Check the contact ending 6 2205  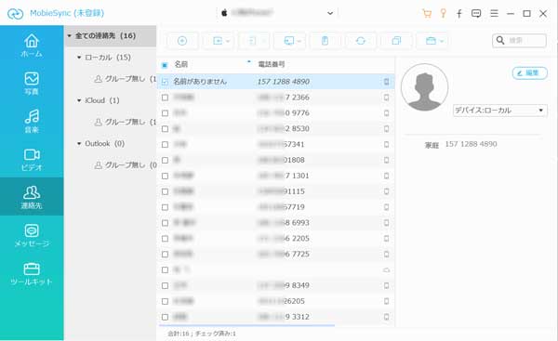tap(165, 239)
